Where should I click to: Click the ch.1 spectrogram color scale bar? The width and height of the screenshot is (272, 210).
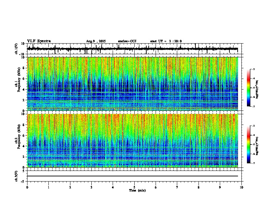[x=249, y=88]
